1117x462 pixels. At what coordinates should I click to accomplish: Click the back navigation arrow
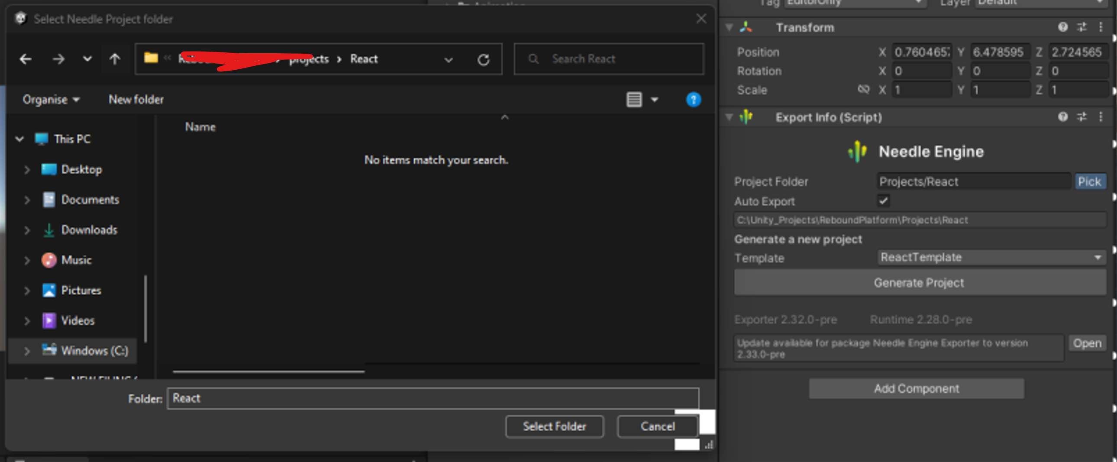point(25,59)
